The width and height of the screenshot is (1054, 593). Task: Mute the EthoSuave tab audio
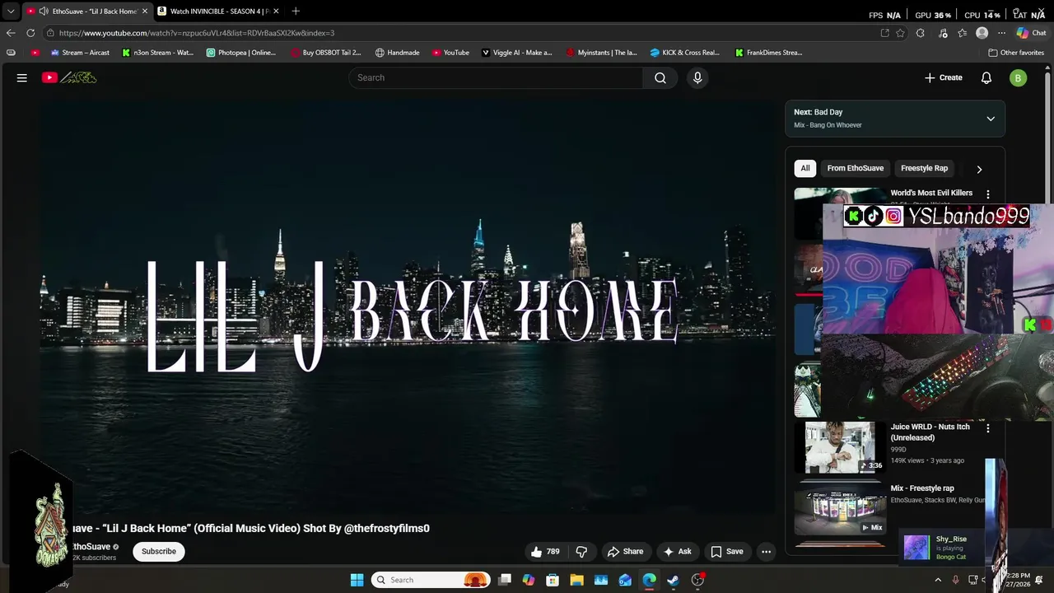[x=43, y=12]
